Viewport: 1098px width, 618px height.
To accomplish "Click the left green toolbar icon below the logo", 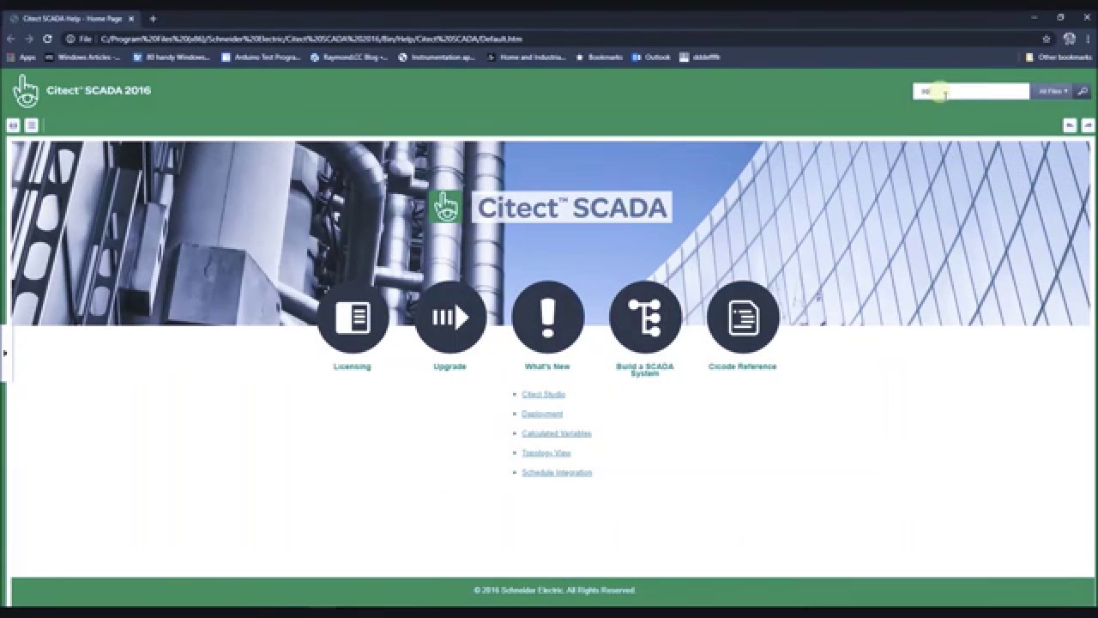I will click(13, 125).
